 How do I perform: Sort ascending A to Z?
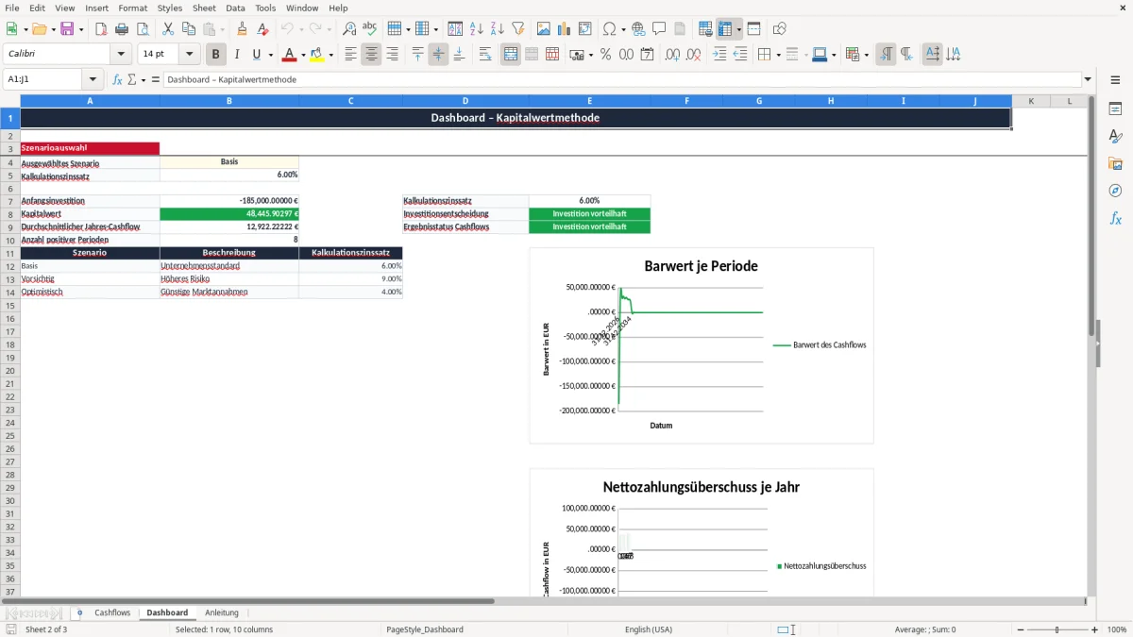point(477,29)
